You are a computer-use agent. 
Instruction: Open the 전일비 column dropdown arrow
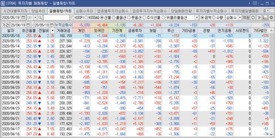click(53, 31)
